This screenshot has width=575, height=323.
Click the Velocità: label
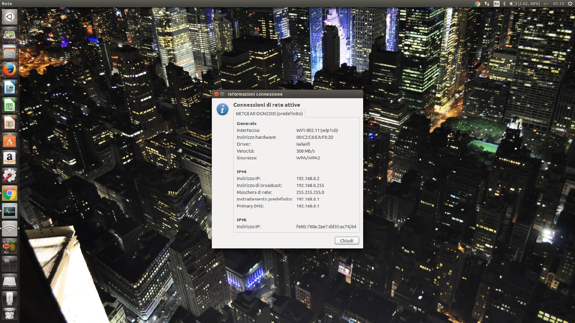(x=246, y=151)
